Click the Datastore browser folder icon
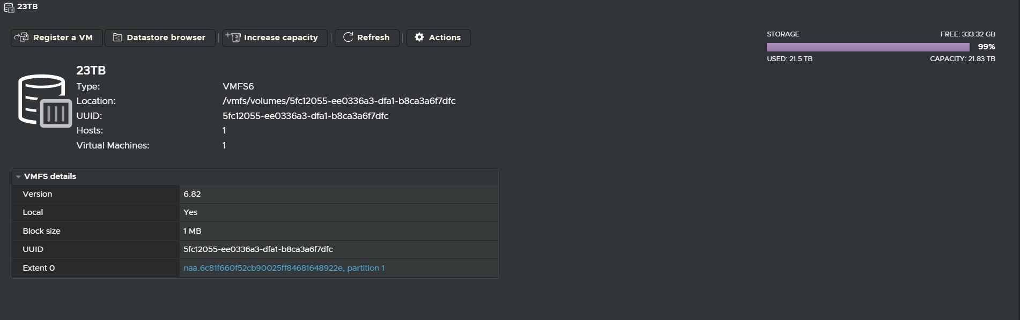This screenshot has width=1020, height=320. pos(117,38)
